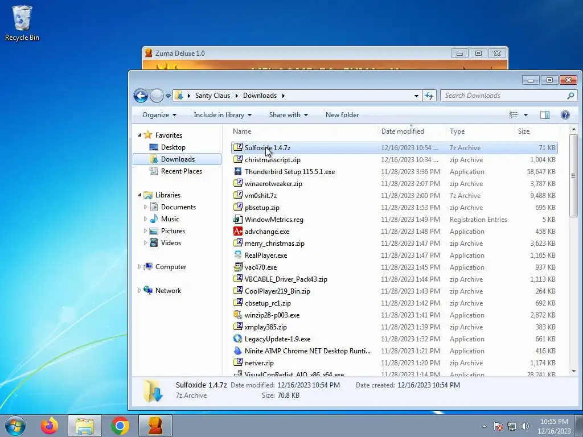The height and width of the screenshot is (437, 583).
Task: Expand the Computer node
Action: click(139, 267)
